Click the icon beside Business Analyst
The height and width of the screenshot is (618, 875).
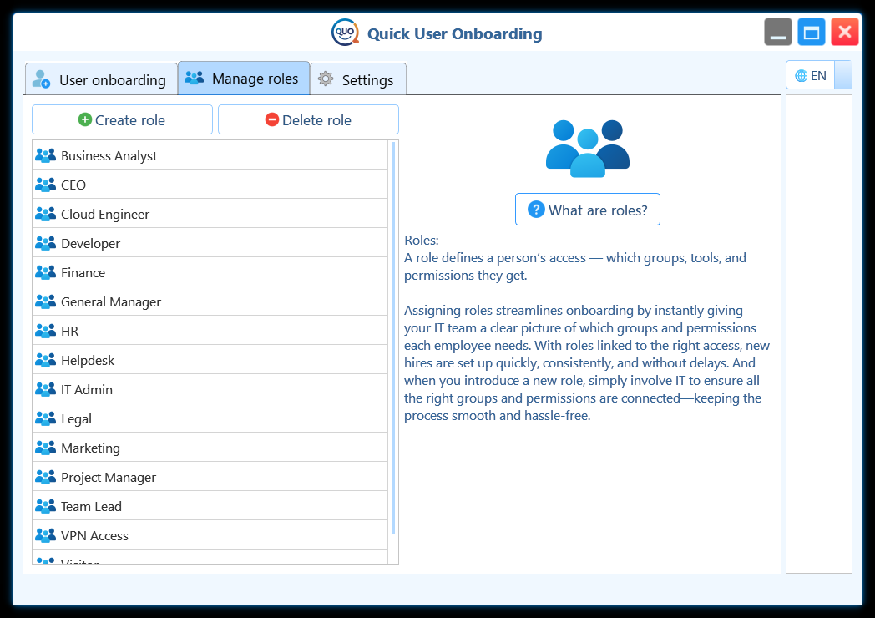pos(45,155)
